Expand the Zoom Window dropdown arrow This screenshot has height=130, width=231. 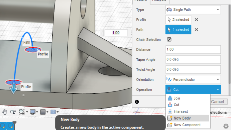click(x=27, y=112)
